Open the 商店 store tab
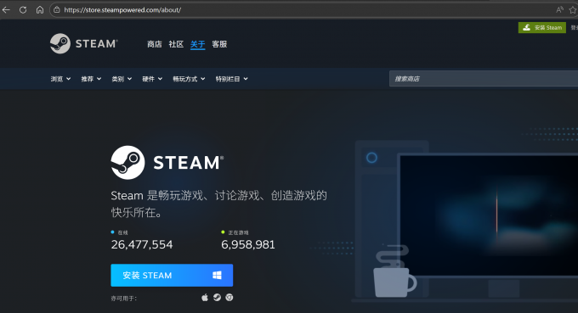This screenshot has height=313, width=578. pyautogui.click(x=155, y=44)
